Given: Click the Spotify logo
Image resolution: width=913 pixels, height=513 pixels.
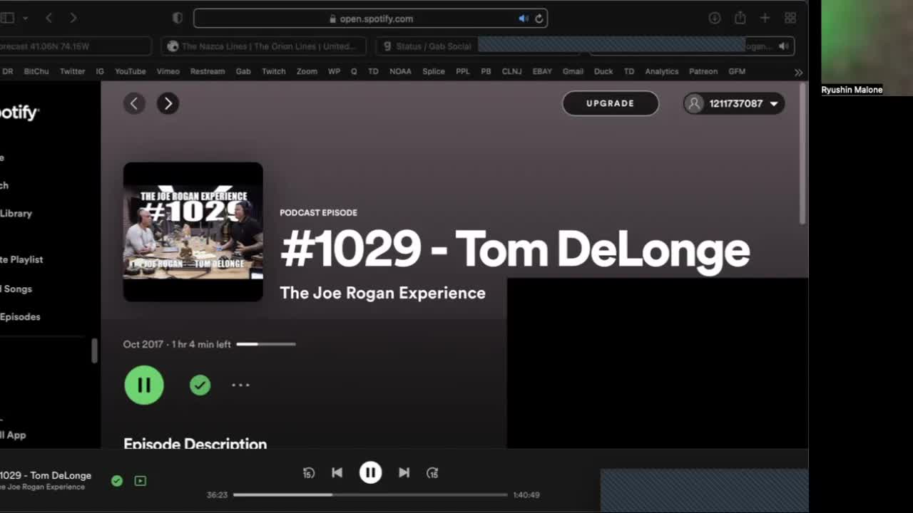Looking at the screenshot, I should (19, 113).
